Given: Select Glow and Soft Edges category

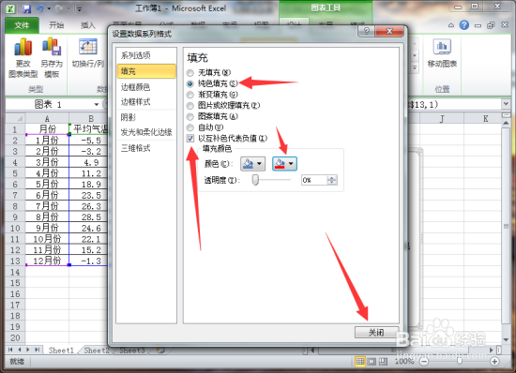Looking at the screenshot, I should click(x=146, y=132).
